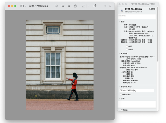Close the Preview window with red button
The width and height of the screenshot is (166, 123).
tap(9, 6)
